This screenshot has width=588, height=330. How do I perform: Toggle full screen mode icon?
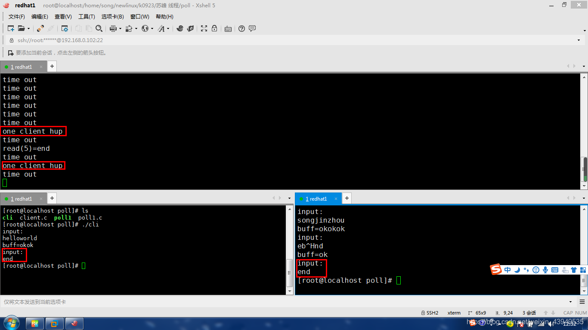204,28
